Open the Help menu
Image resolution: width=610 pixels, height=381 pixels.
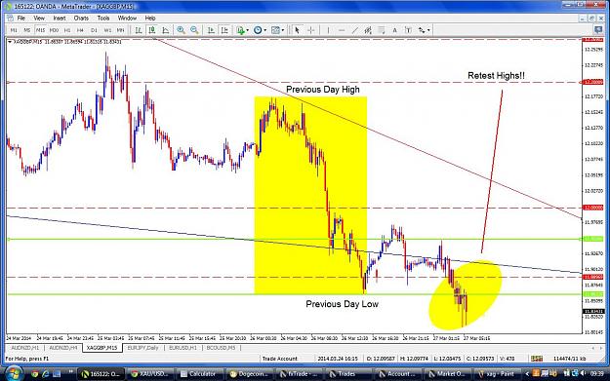tap(150, 18)
